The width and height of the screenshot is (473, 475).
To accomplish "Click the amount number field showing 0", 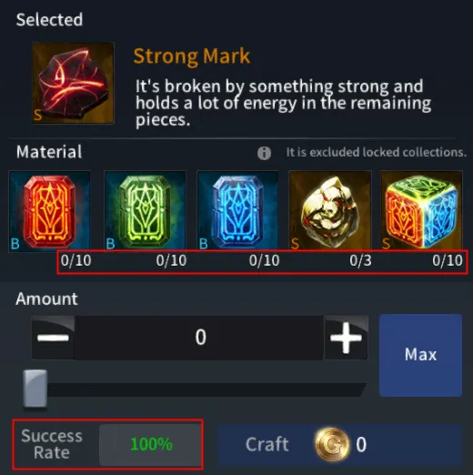I will [199, 338].
